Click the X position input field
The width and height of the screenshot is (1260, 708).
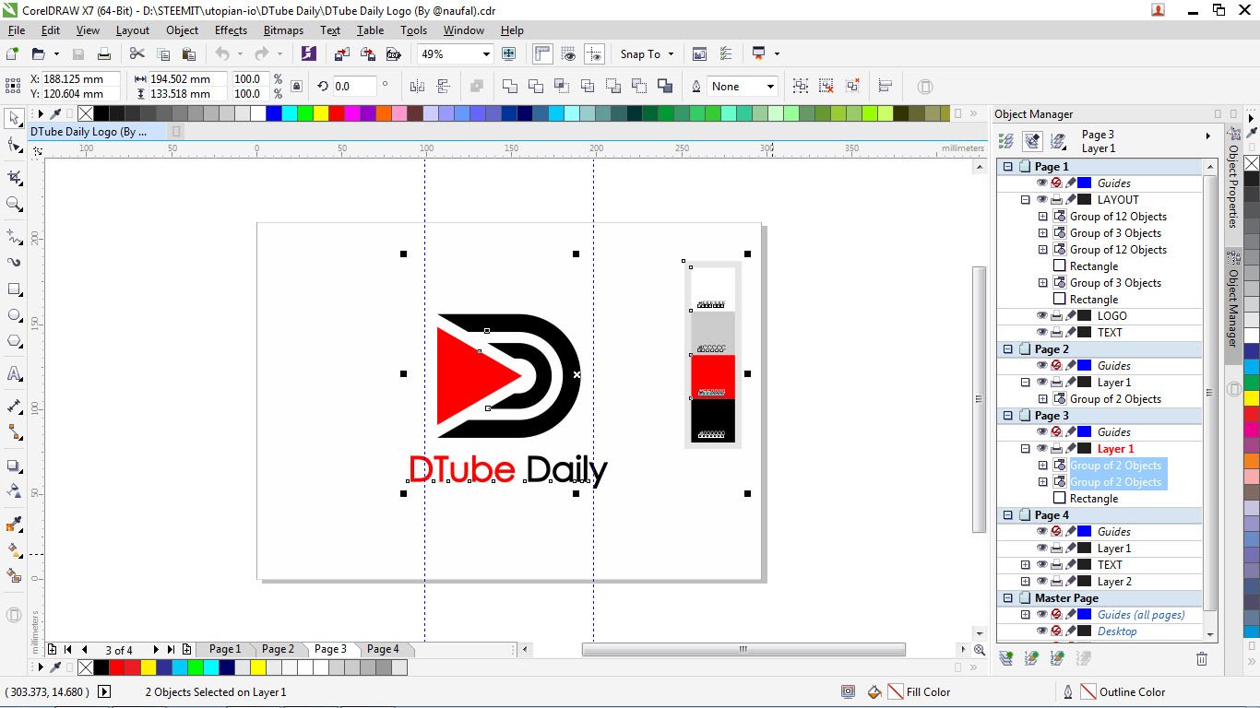tap(80, 79)
